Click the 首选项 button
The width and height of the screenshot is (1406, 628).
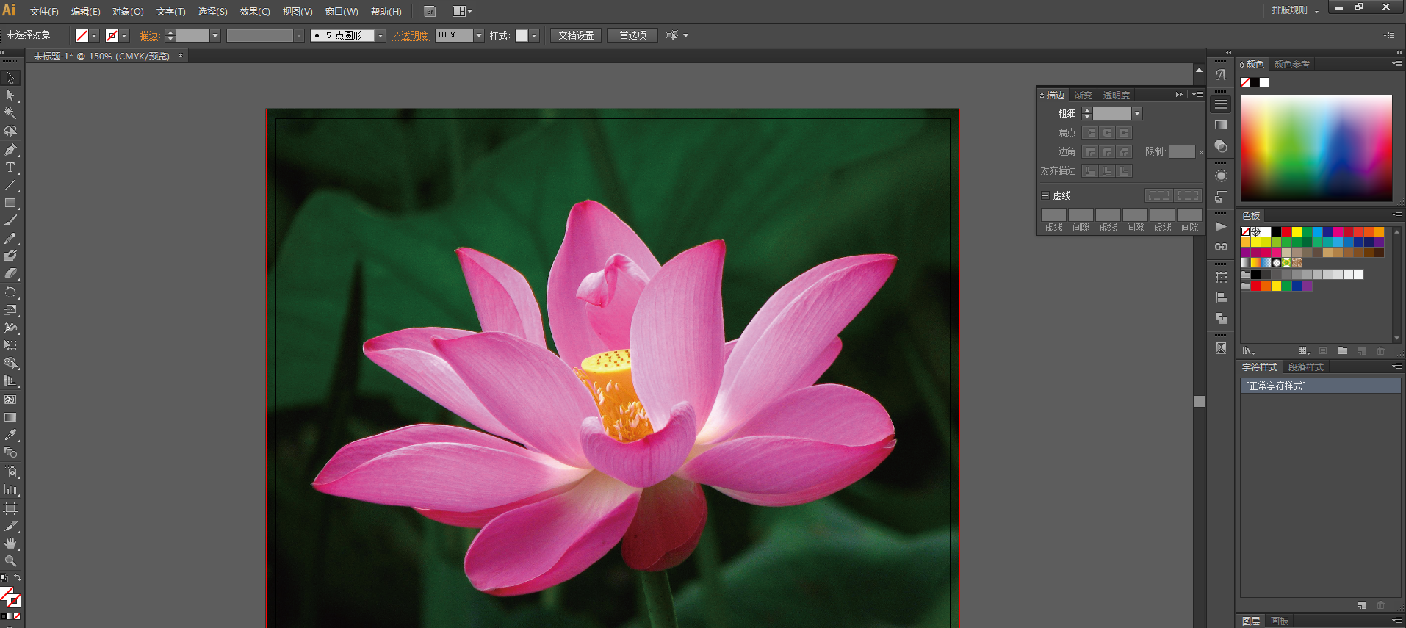point(632,35)
